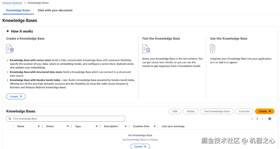280x149 pixels.
Task: Click 'Knowledge Base with Kendra GenAI Index' text
Action: pyautogui.click(x=35, y=80)
